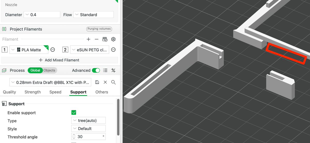
Task: Open options menu for PLA Matte filament
Action: point(53,50)
